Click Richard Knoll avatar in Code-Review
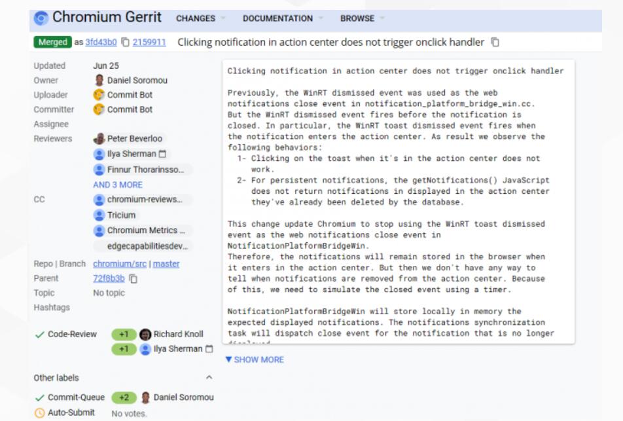Image resolution: width=623 pixels, height=421 pixels. [x=145, y=335]
